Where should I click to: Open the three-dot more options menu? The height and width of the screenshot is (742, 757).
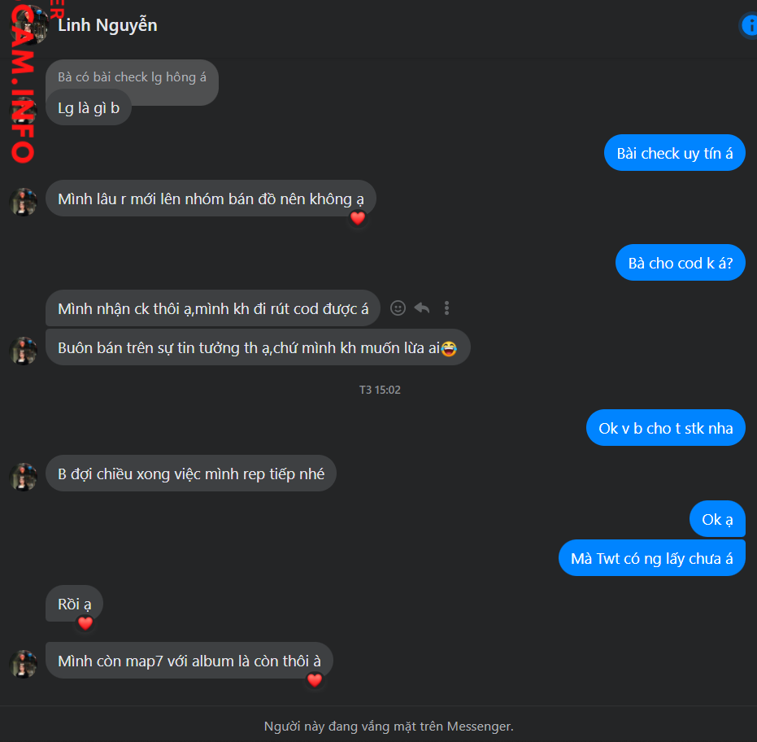pos(446,308)
